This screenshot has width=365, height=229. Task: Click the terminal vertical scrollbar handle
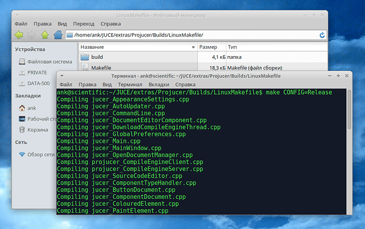click(x=349, y=109)
